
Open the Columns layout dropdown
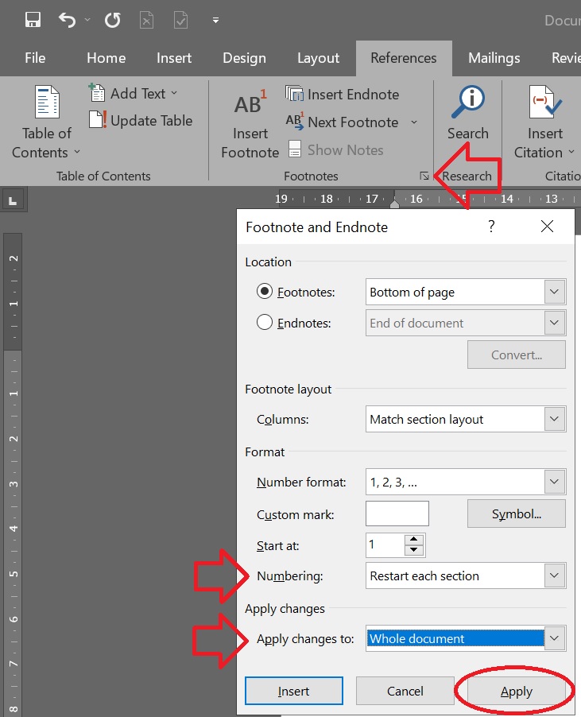pos(555,419)
